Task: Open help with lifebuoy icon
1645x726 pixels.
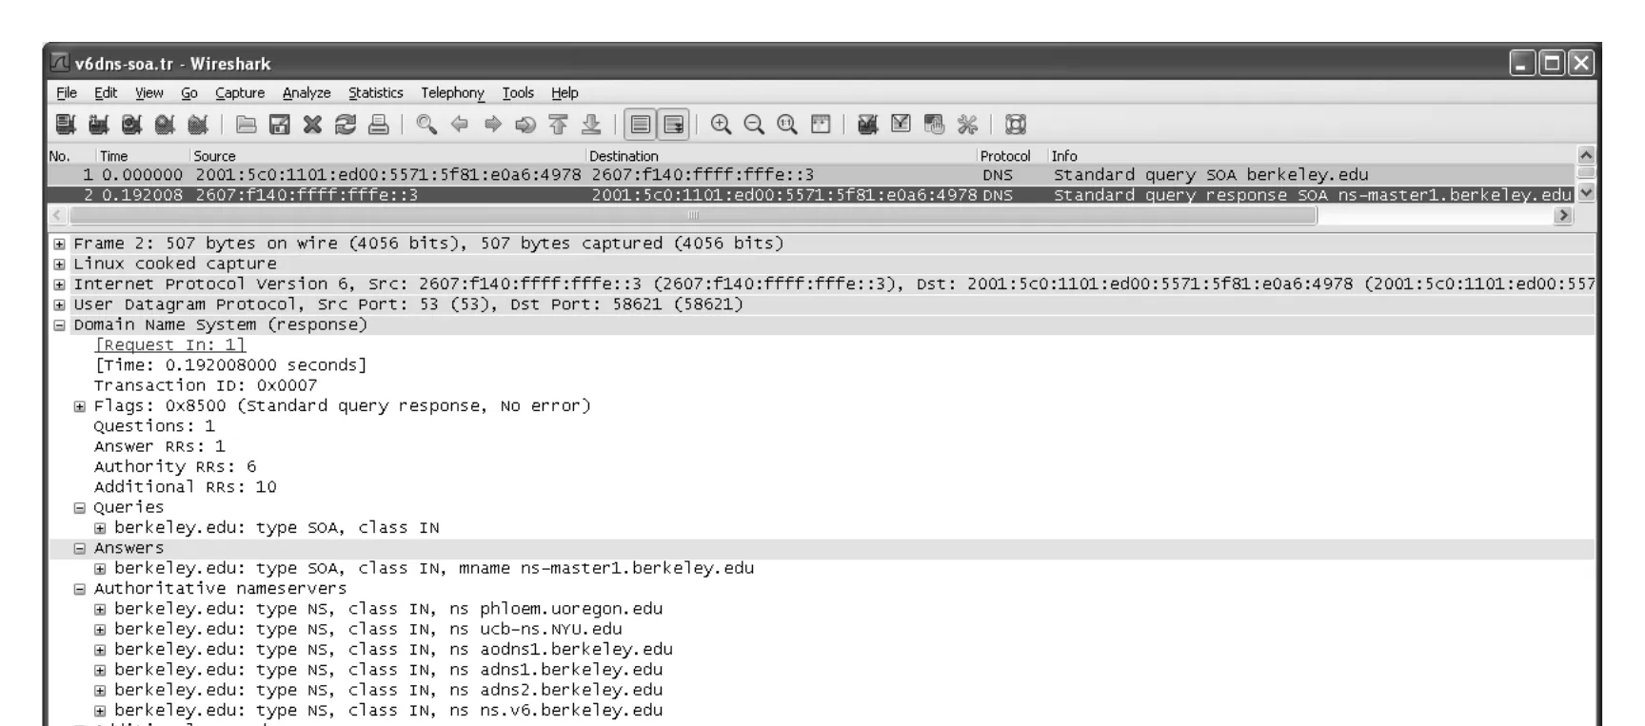Action: point(1016,125)
